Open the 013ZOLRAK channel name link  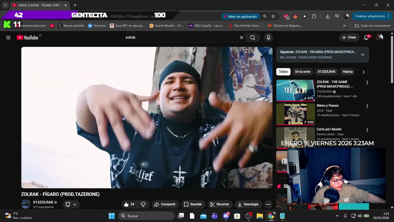click(x=43, y=202)
